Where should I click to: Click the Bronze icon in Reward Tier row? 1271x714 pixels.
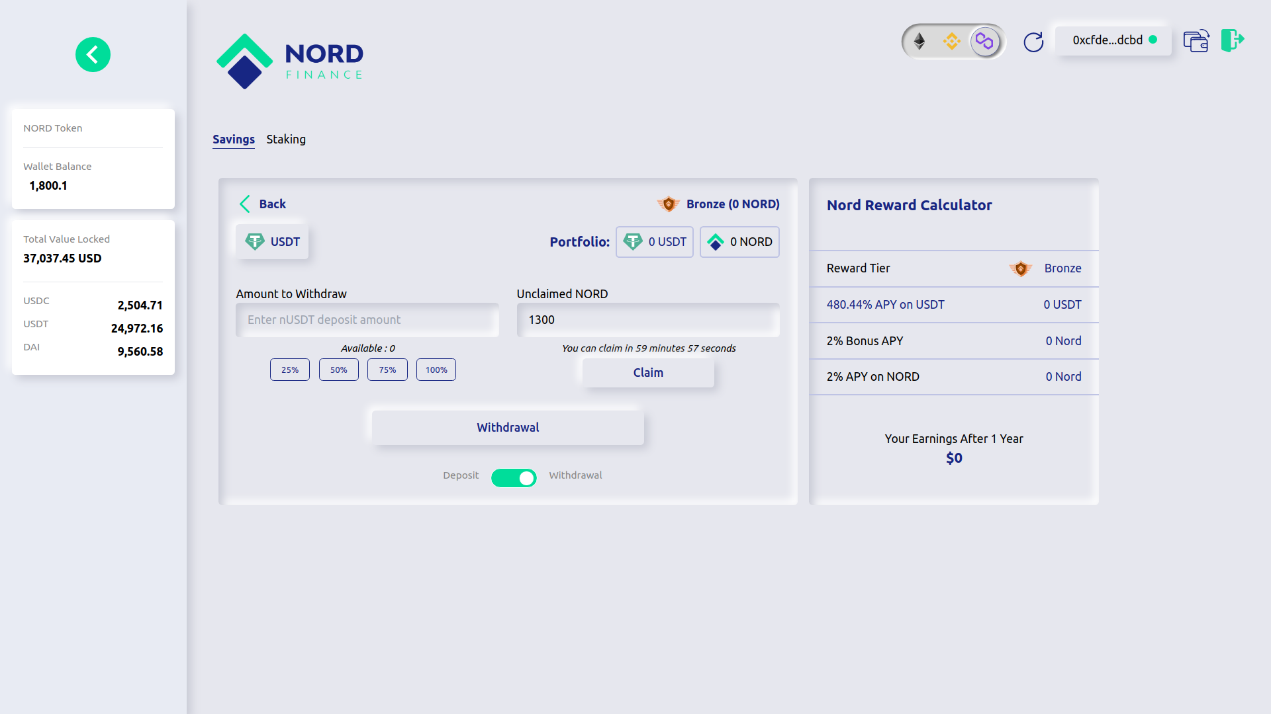click(1021, 268)
